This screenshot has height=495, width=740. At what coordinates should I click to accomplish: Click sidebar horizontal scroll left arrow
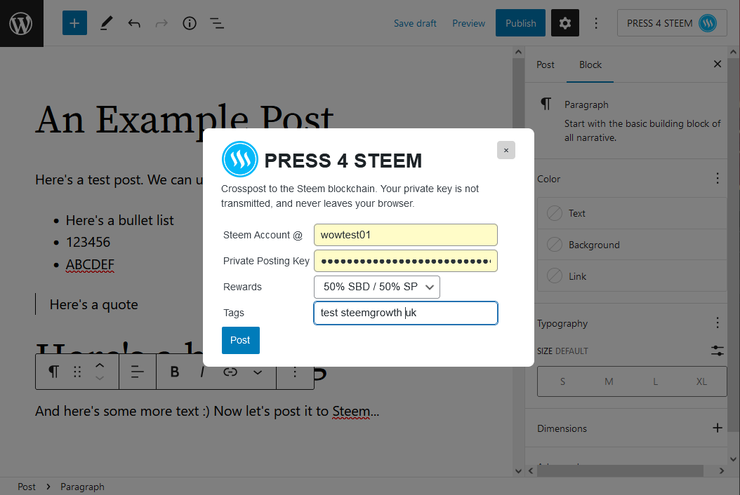(531, 470)
